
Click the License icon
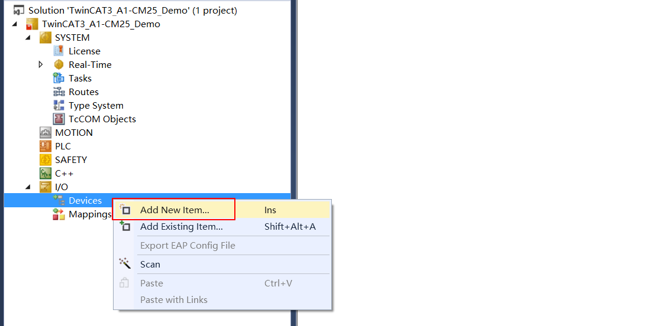59,51
